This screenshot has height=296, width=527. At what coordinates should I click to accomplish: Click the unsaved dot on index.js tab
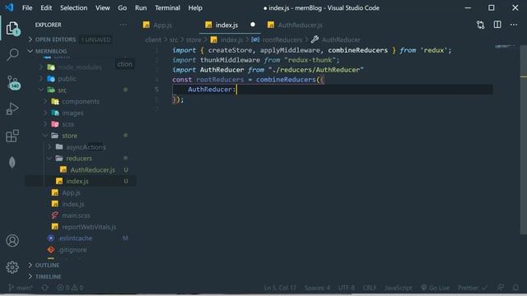[x=253, y=25]
